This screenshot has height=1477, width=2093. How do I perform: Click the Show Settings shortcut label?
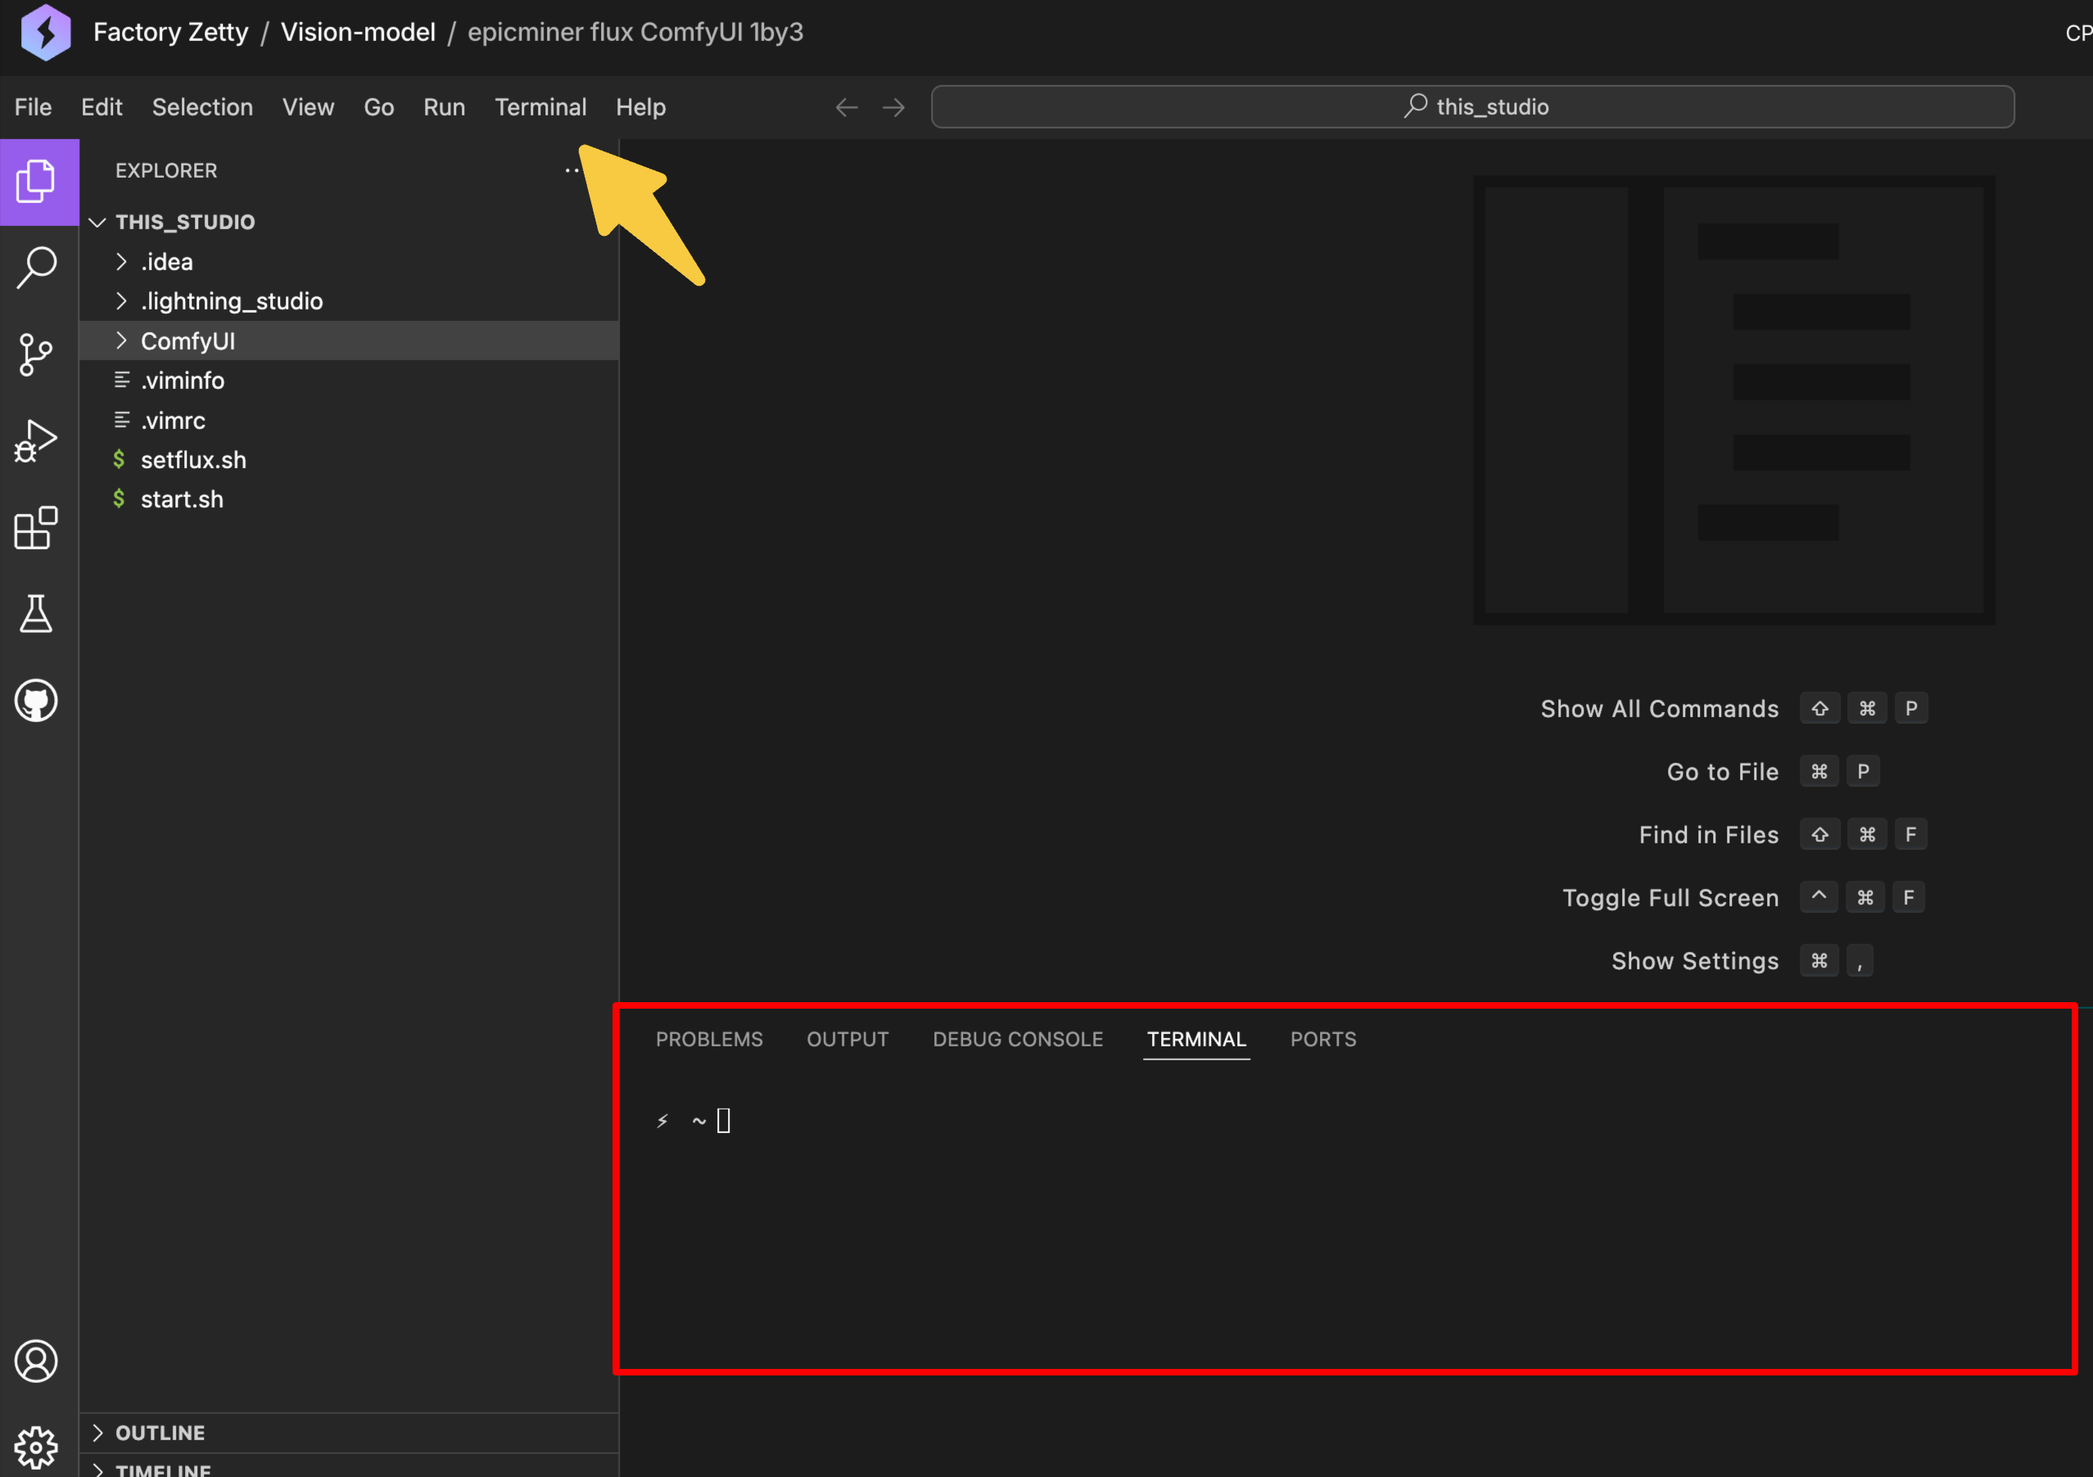pos(1695,960)
